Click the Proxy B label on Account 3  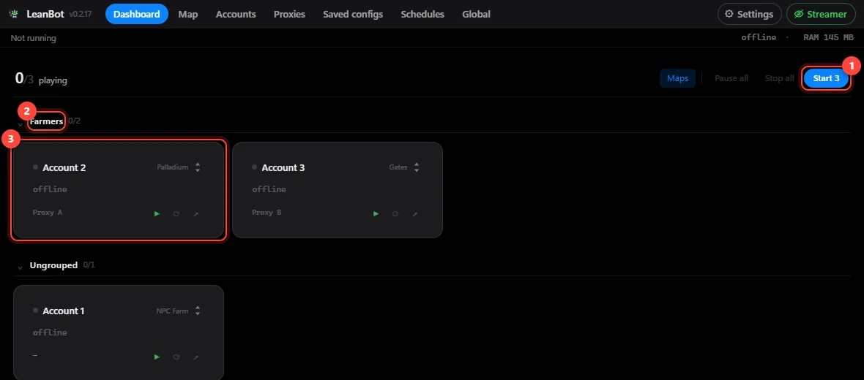point(267,212)
